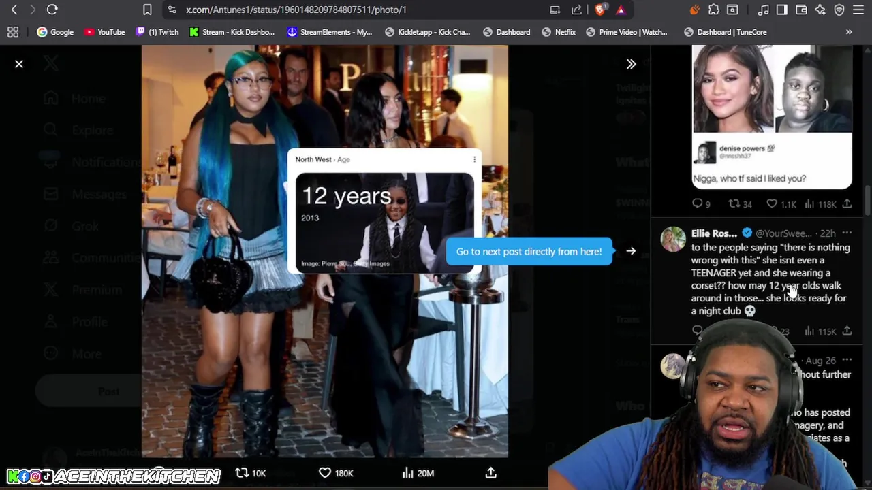Open Brave VPN shield icon
Viewport: 872px width, 490px height.
pyautogui.click(x=839, y=10)
